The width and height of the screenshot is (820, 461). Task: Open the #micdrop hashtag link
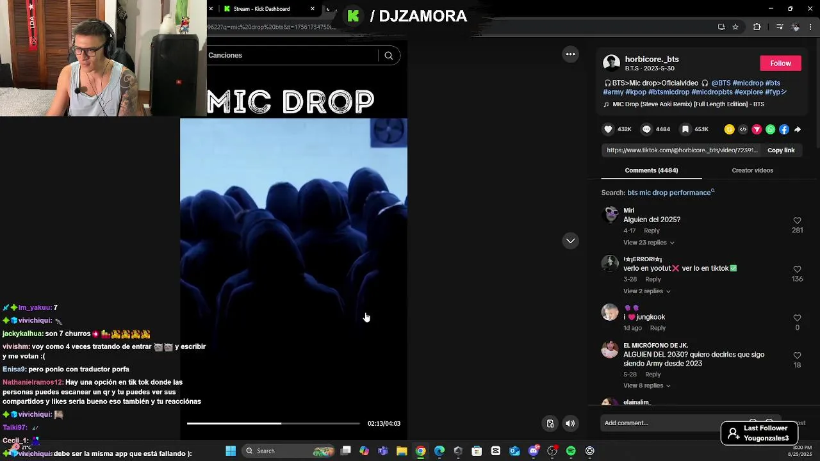(x=748, y=83)
